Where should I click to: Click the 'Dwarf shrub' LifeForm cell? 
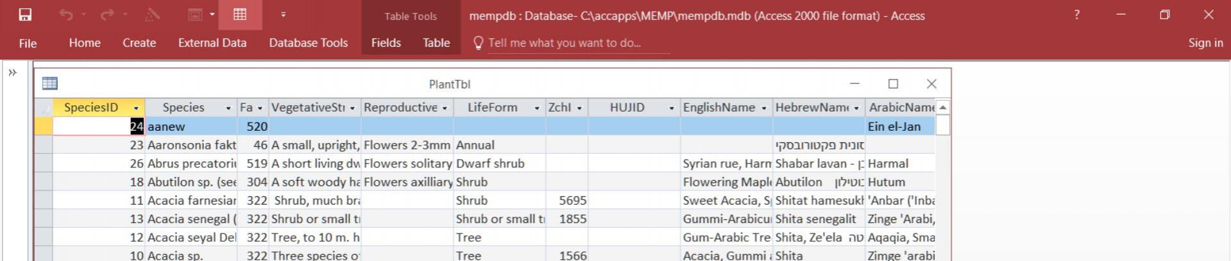point(499,164)
